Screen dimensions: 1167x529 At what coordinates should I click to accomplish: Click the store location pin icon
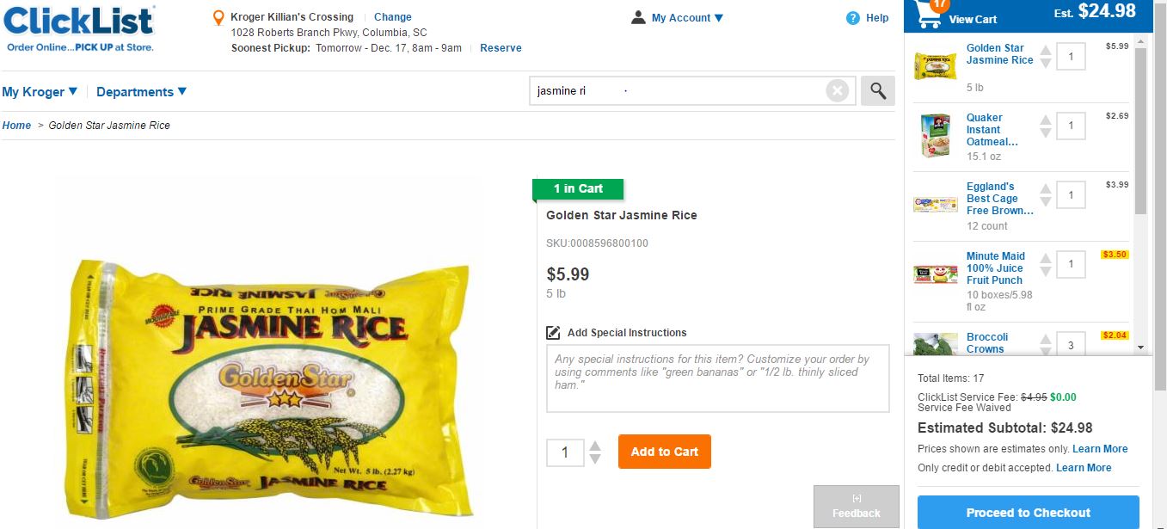[x=218, y=16]
